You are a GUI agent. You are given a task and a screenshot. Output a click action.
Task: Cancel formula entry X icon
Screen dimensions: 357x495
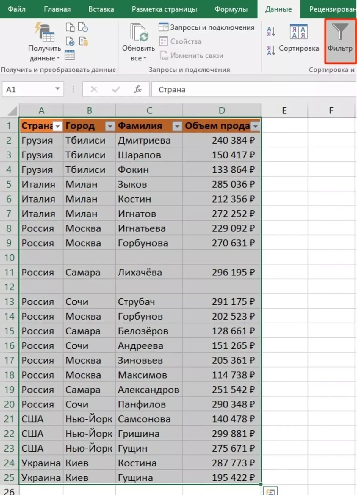tap(94, 89)
